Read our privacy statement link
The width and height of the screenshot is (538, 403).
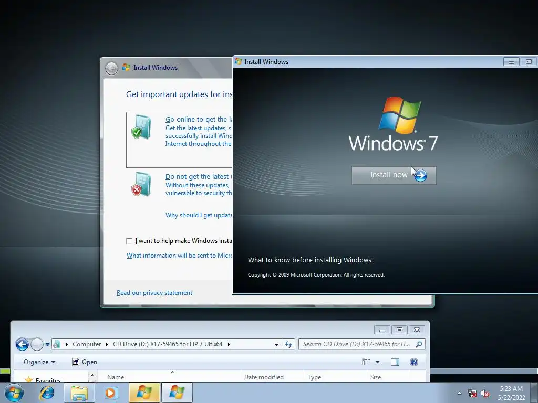pyautogui.click(x=154, y=293)
